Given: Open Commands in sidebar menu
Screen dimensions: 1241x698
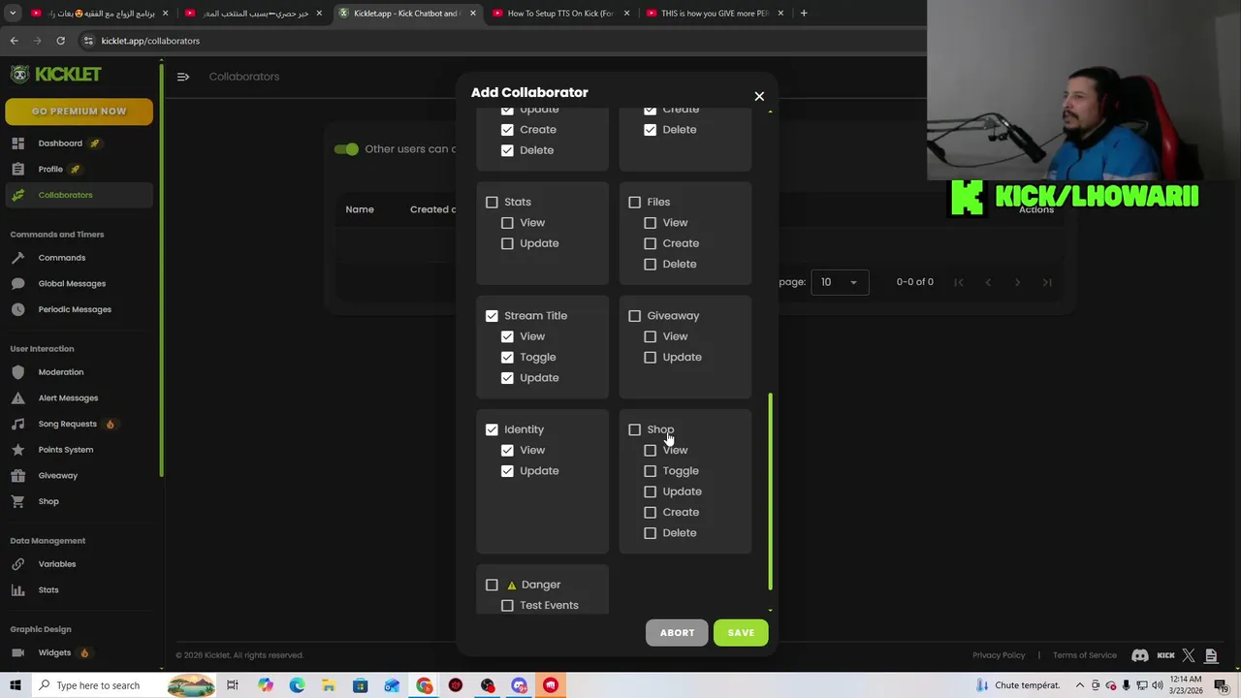Looking at the screenshot, I should coord(62,258).
